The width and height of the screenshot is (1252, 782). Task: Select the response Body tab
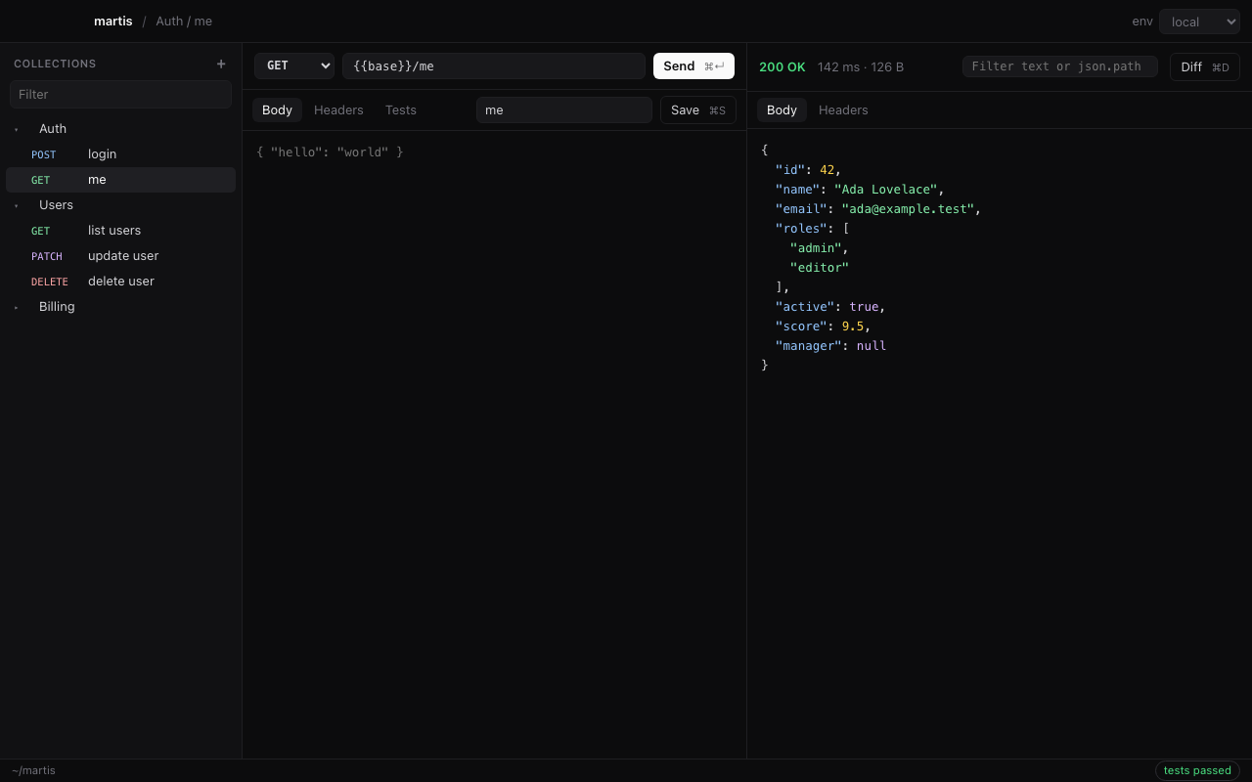pyautogui.click(x=782, y=109)
